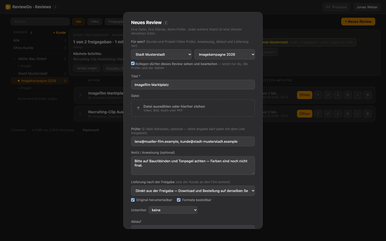Click the Datei auswählen upload drop zone
This screenshot has width=386, height=241.
click(x=193, y=108)
